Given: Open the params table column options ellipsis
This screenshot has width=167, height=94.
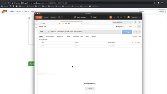Looking at the screenshot, I should tap(133, 43).
